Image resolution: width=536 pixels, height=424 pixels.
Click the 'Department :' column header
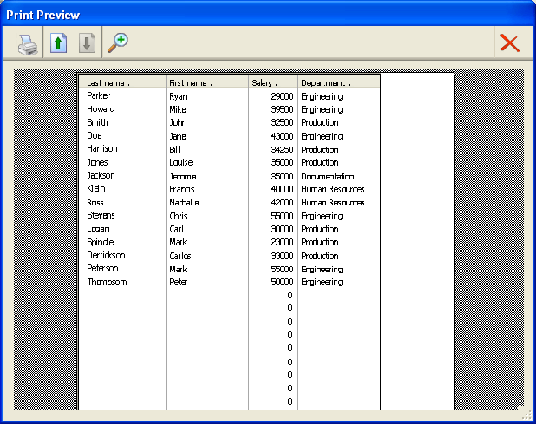tap(326, 82)
